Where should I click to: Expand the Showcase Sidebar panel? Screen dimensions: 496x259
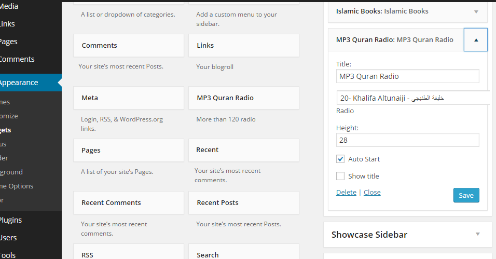pos(478,234)
